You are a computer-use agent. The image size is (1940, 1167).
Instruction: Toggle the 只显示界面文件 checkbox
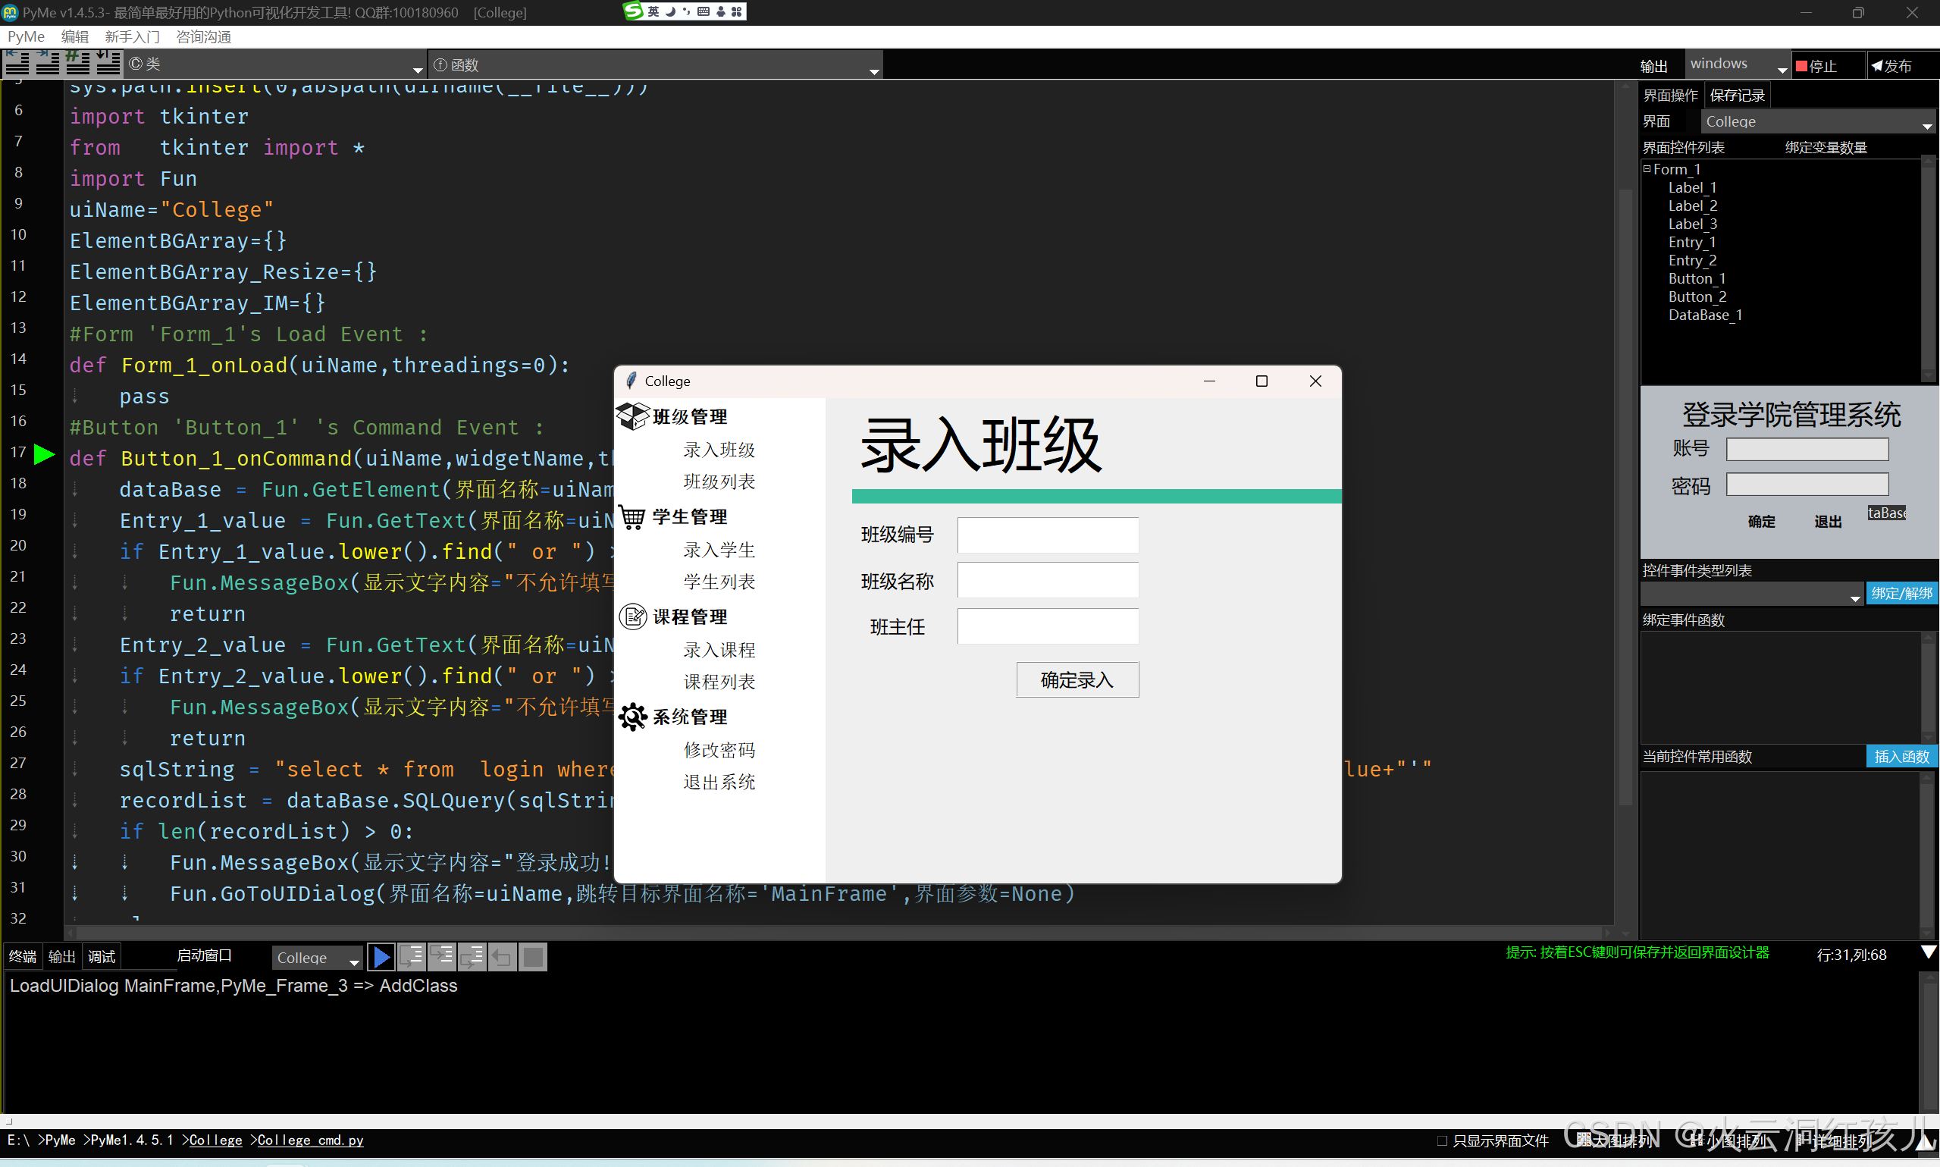[x=1443, y=1140]
